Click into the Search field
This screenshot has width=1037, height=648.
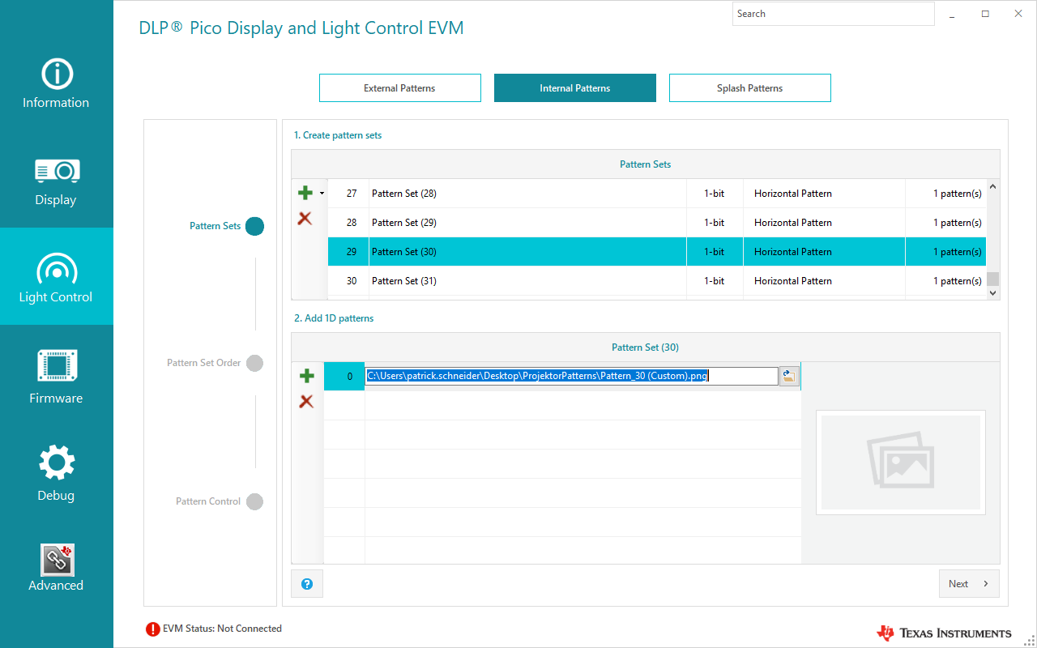coord(833,14)
